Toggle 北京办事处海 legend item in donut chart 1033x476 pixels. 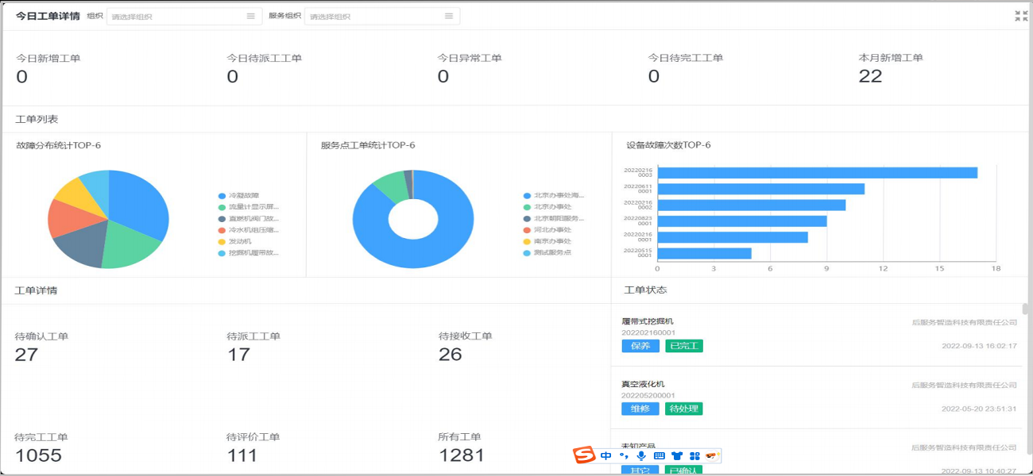tap(554, 195)
